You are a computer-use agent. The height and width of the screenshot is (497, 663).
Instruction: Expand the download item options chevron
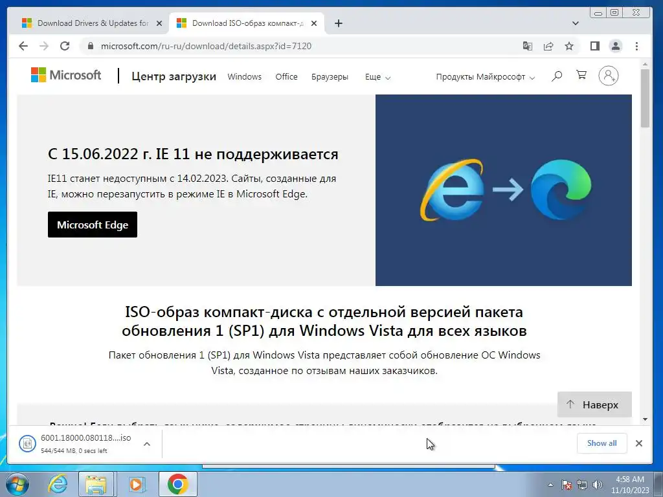coord(147,444)
